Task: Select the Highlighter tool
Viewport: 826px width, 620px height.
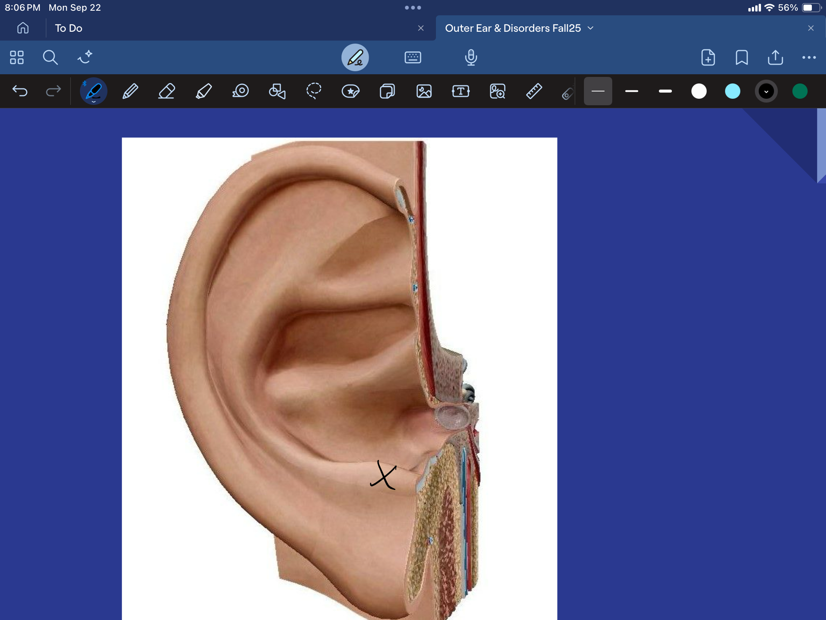Action: pyautogui.click(x=203, y=91)
